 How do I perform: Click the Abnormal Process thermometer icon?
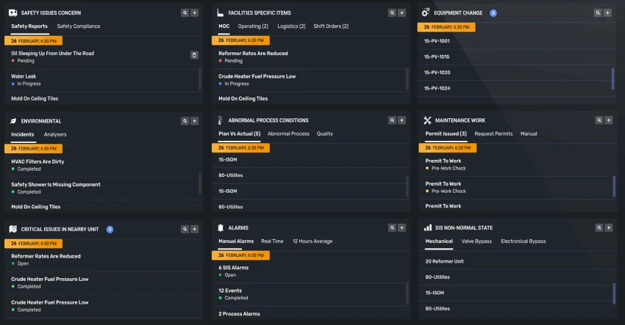220,120
